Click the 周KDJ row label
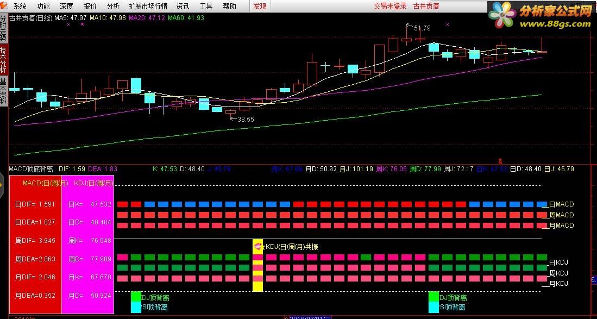This screenshot has width=597, height=319. pos(558,273)
